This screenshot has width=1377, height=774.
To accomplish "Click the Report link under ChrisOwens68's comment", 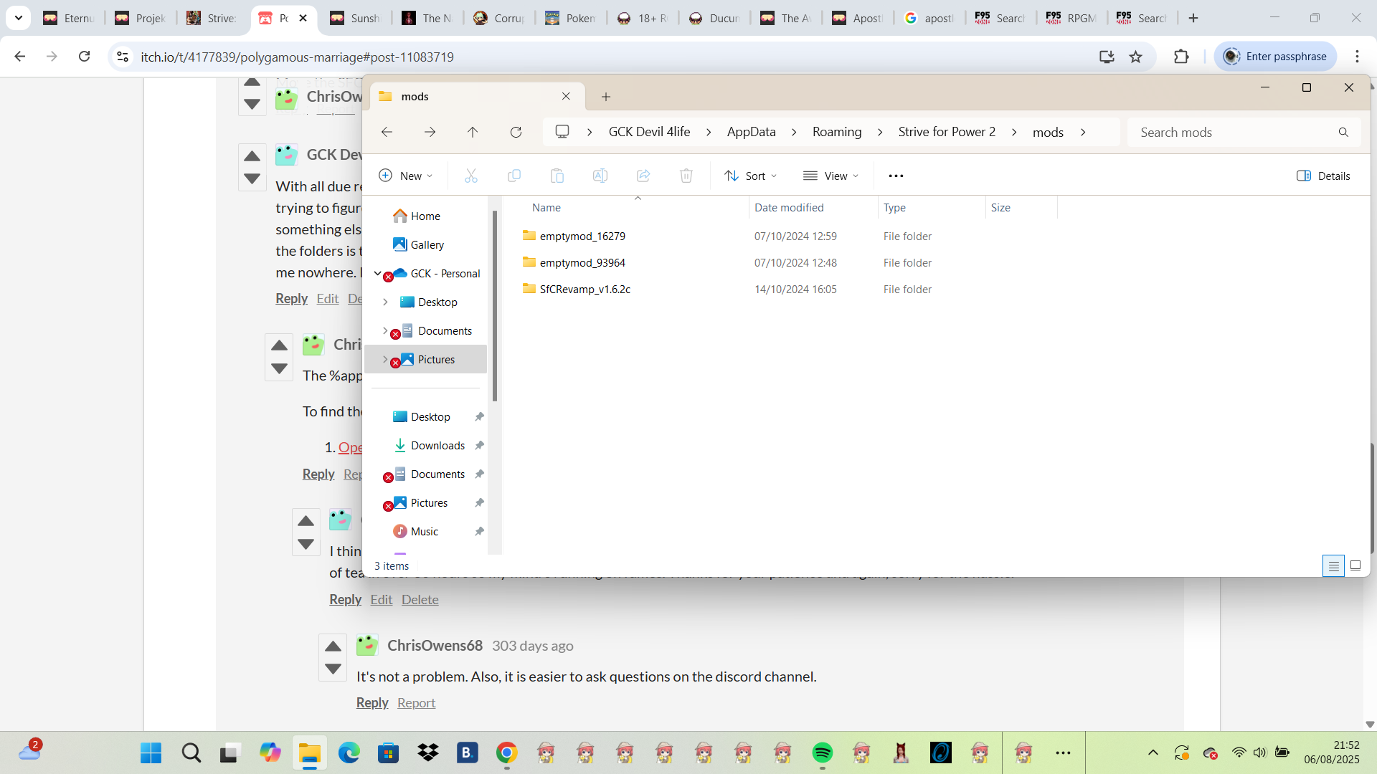I will (416, 703).
